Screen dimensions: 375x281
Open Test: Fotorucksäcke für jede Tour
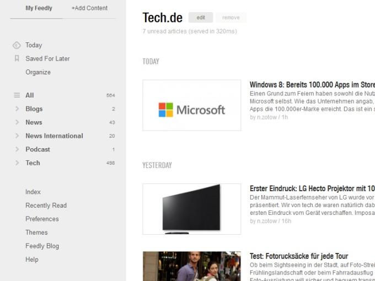pyautogui.click(x=299, y=256)
